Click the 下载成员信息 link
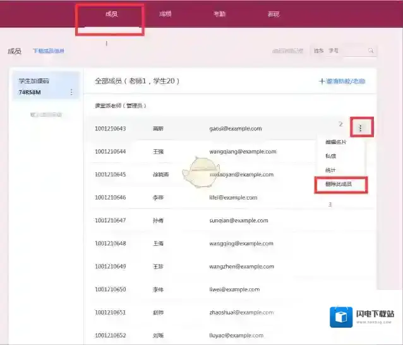The image size is (403, 345). click(49, 51)
